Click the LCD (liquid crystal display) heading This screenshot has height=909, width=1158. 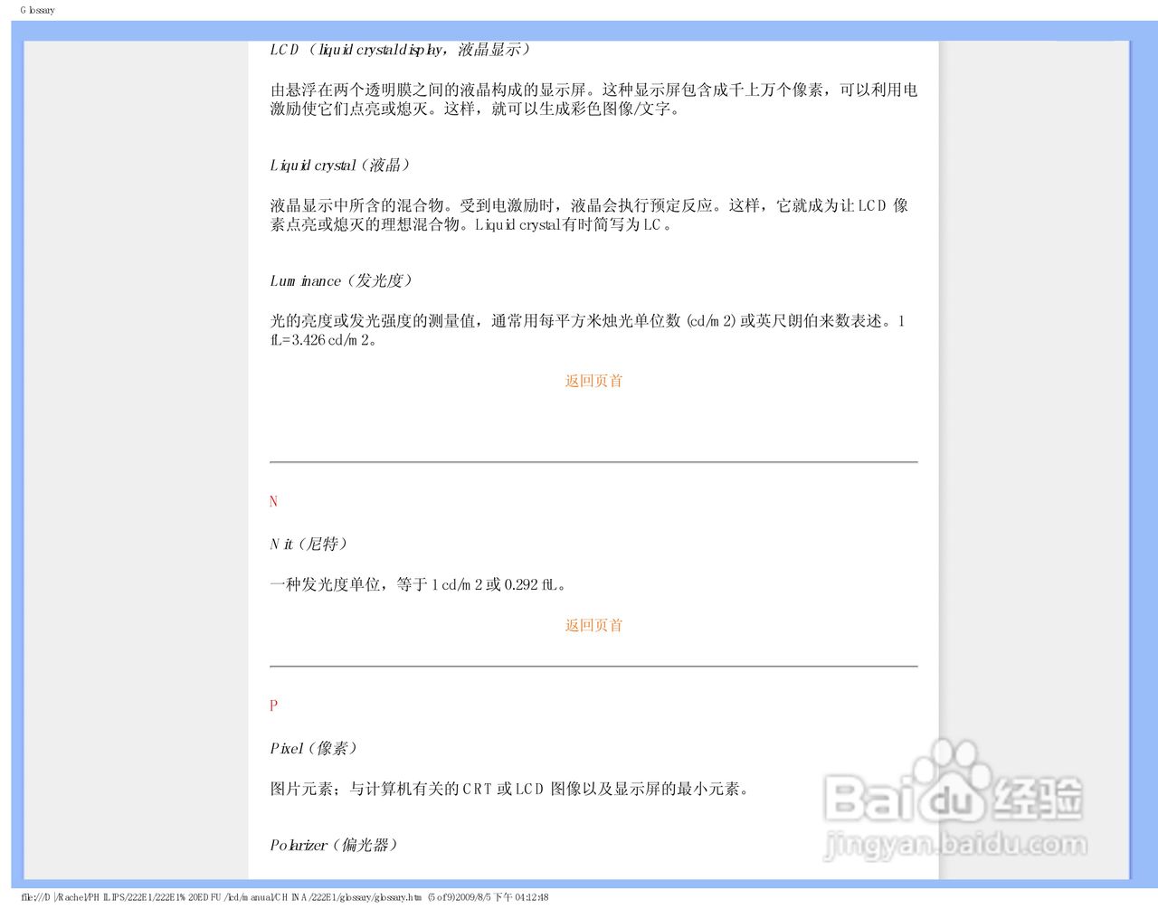tap(401, 50)
